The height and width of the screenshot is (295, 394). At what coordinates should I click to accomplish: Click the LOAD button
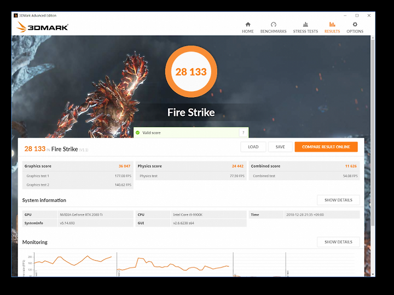click(253, 147)
